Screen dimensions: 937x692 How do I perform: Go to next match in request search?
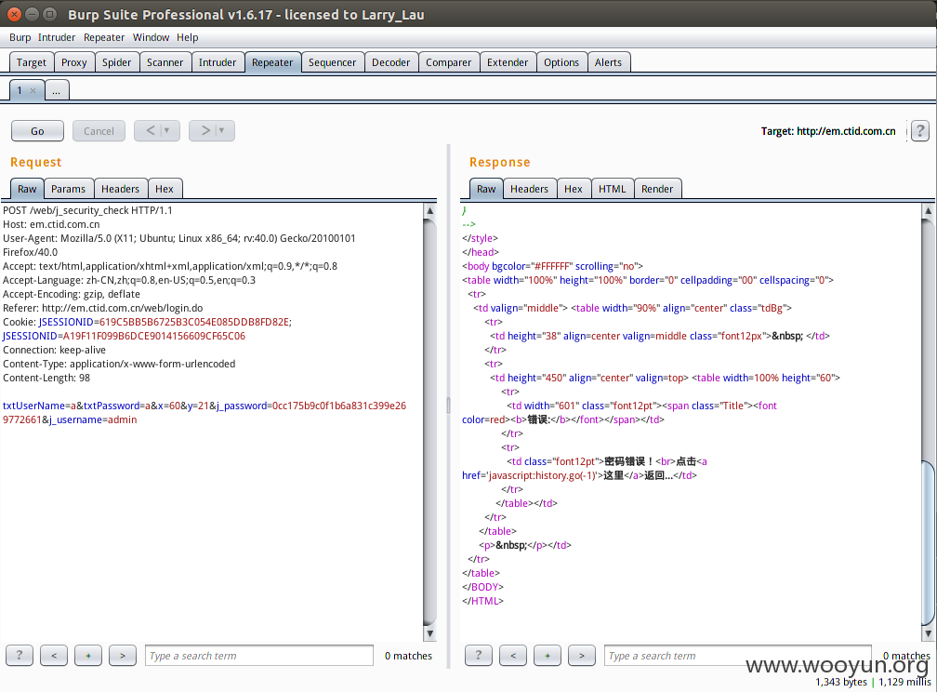(123, 656)
